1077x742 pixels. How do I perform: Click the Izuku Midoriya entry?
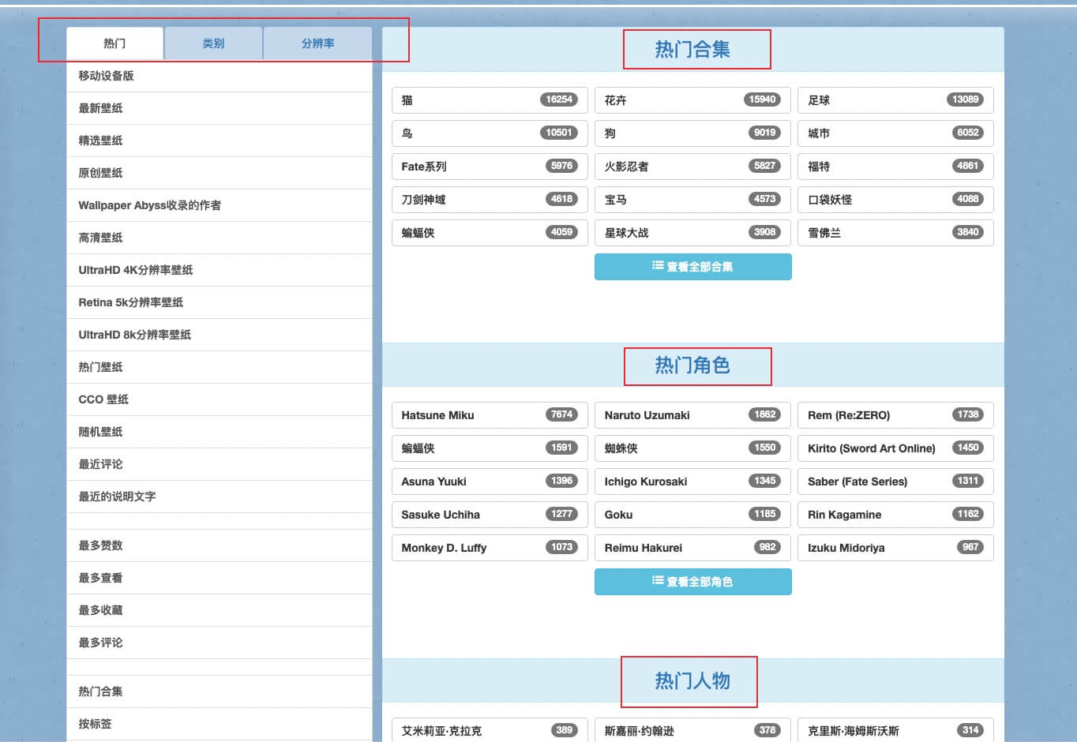click(x=895, y=548)
